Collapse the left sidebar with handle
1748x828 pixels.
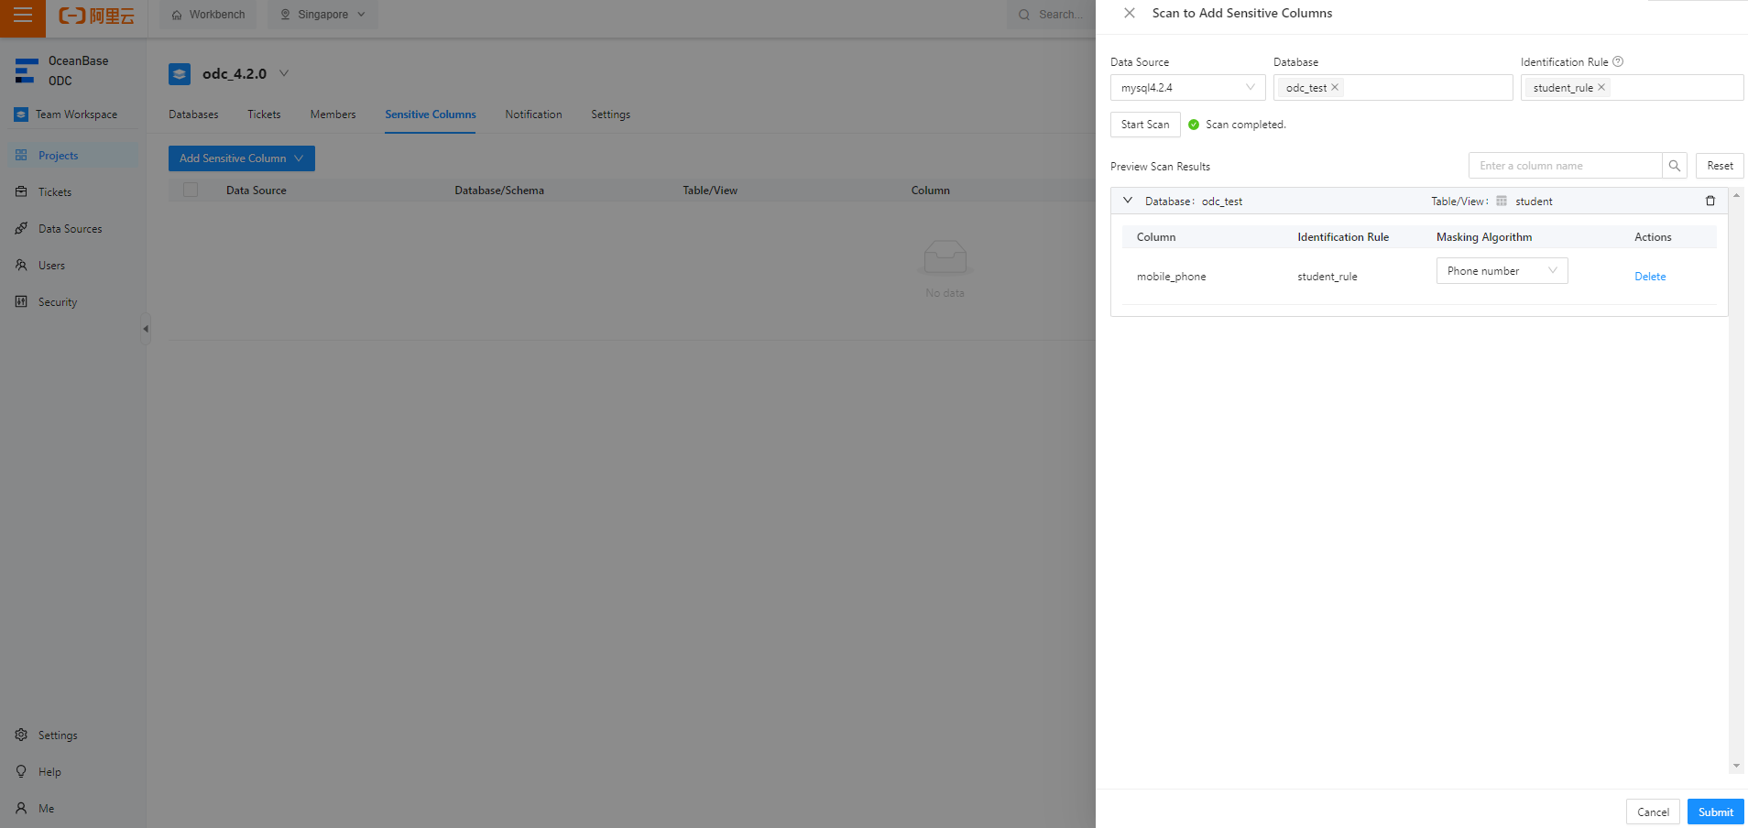146,329
